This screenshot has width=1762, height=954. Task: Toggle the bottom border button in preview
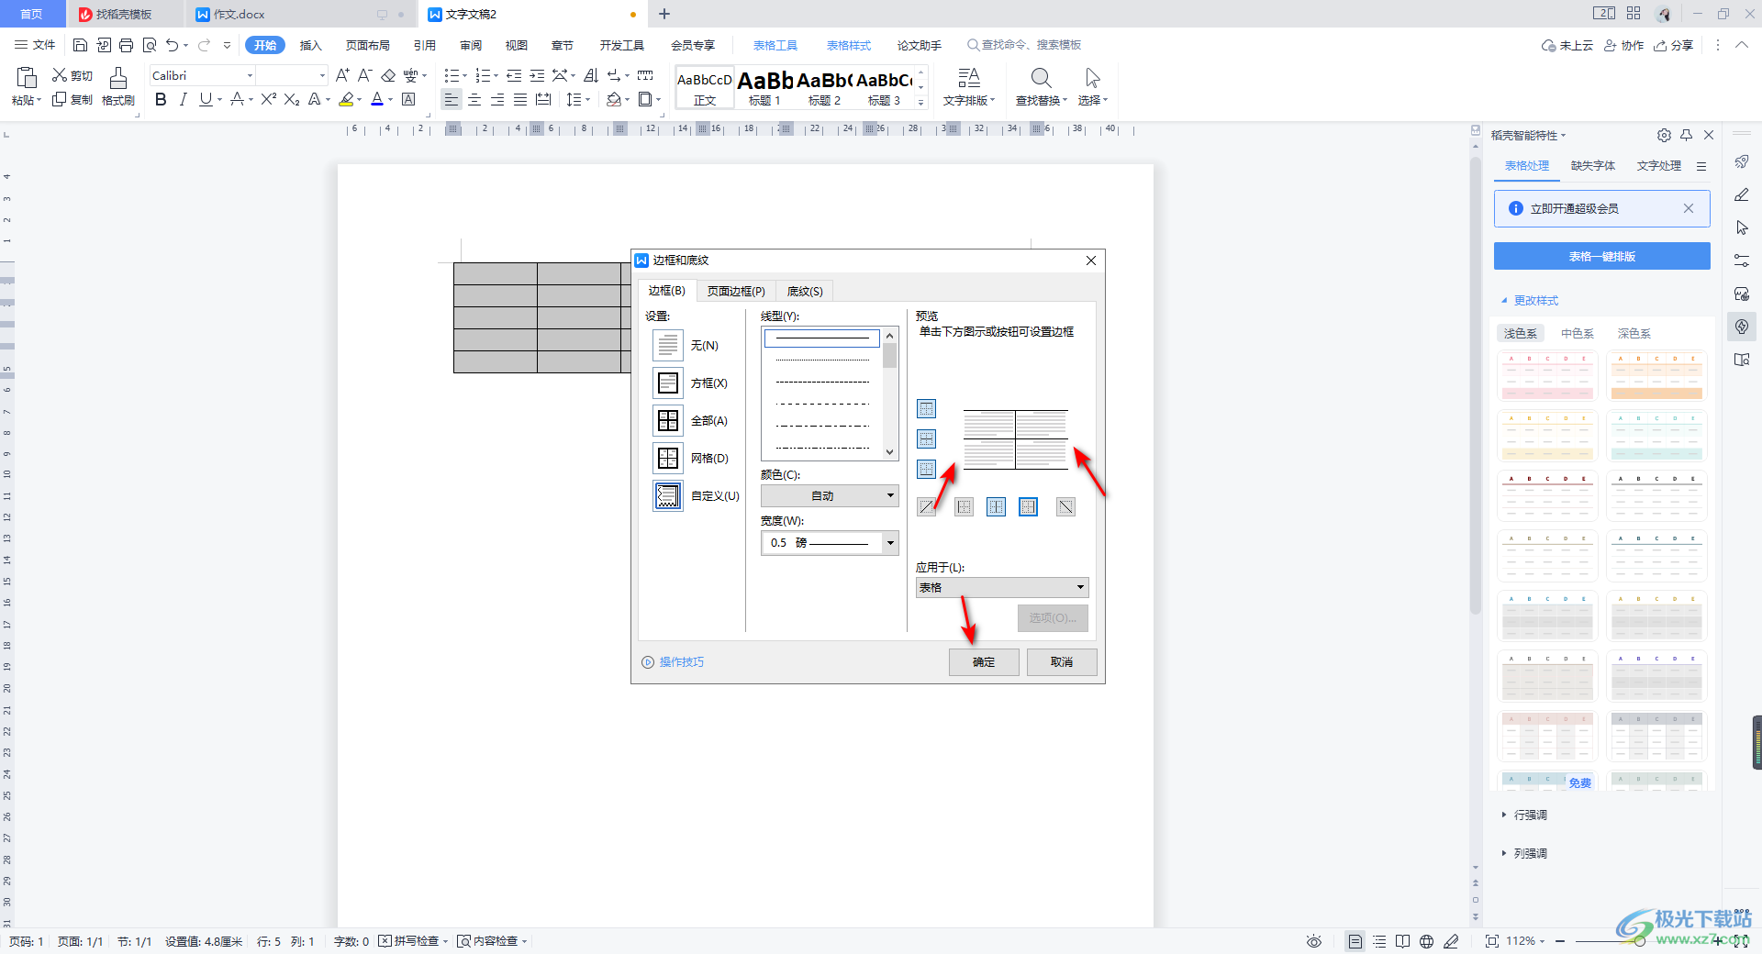click(927, 470)
